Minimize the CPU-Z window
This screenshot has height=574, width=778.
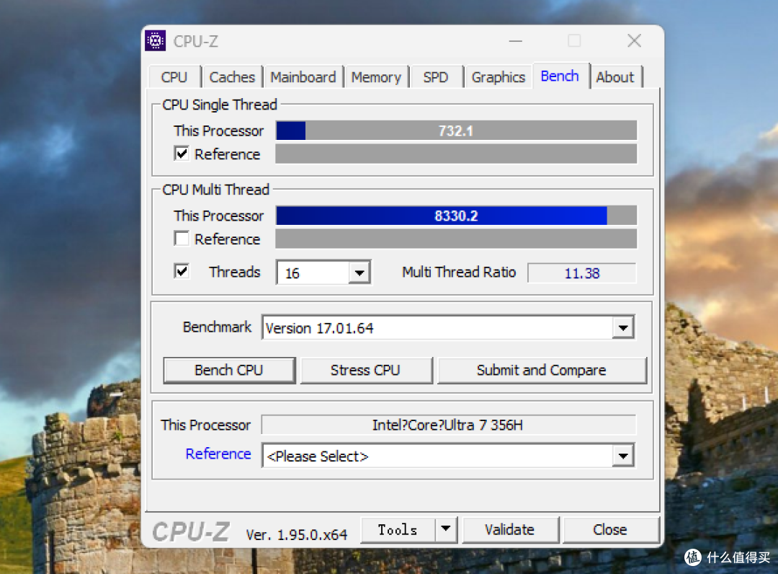click(516, 41)
